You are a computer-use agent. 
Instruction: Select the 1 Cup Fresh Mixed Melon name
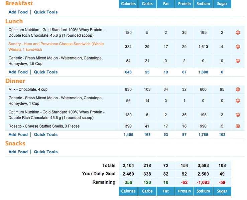pyautogui.click(x=55, y=101)
